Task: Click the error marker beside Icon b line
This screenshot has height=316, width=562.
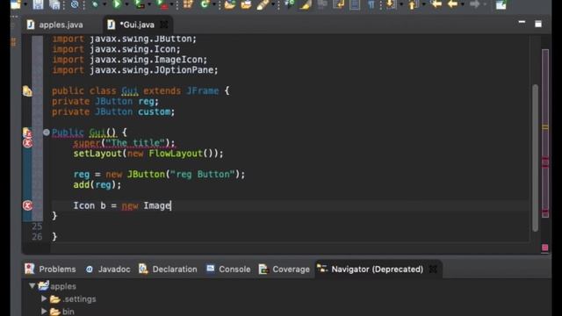Action: click(x=27, y=205)
